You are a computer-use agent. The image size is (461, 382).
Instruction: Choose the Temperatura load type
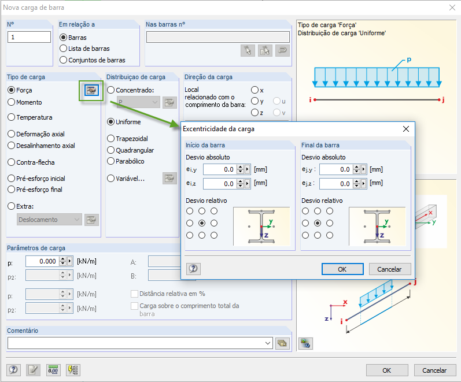pyautogui.click(x=30, y=117)
